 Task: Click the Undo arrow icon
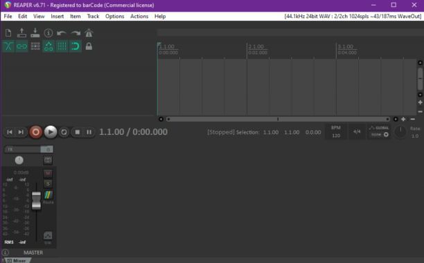click(x=62, y=33)
